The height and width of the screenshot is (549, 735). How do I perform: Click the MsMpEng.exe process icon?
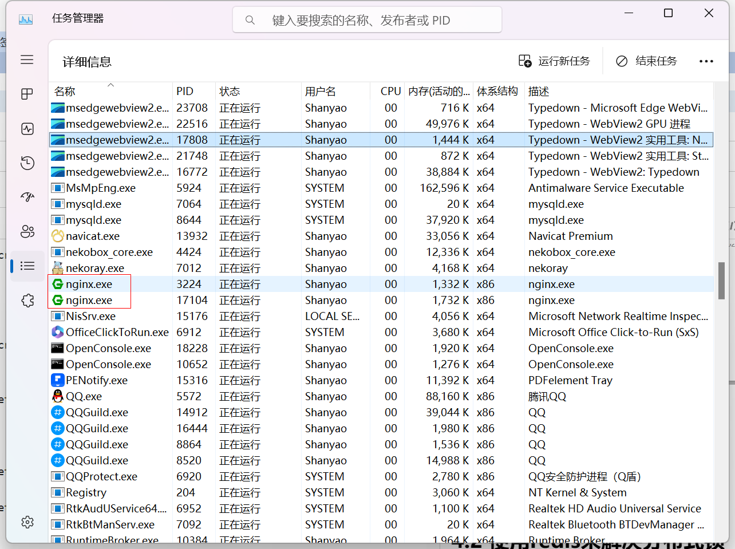(57, 188)
